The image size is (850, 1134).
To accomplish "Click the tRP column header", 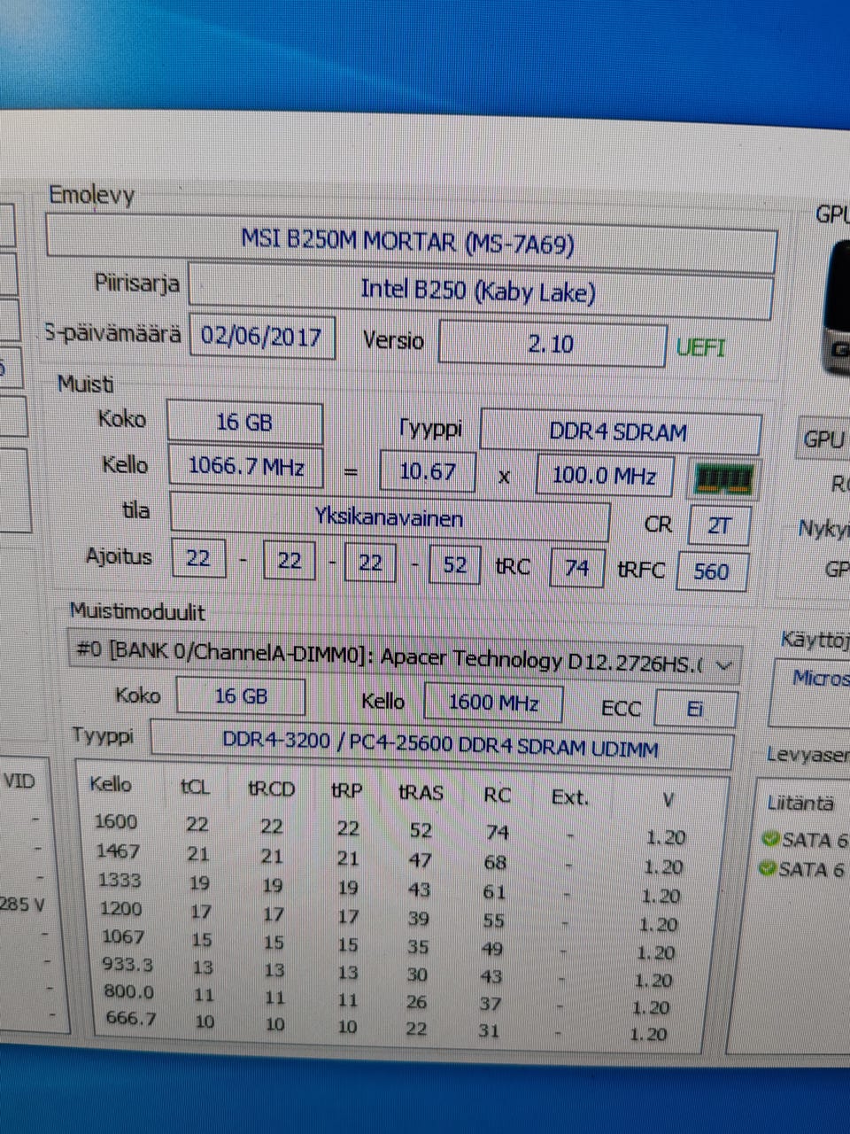I will click(x=346, y=790).
